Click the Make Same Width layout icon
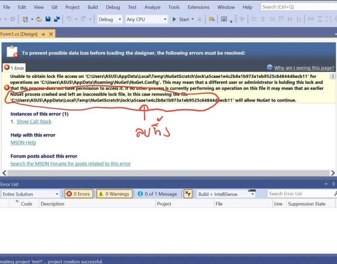This screenshot has height=264, width=337. 311,19
